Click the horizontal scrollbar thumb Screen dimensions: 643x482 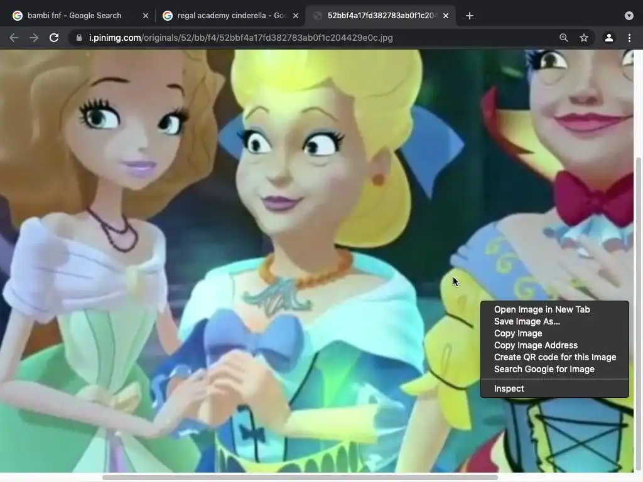(300, 478)
